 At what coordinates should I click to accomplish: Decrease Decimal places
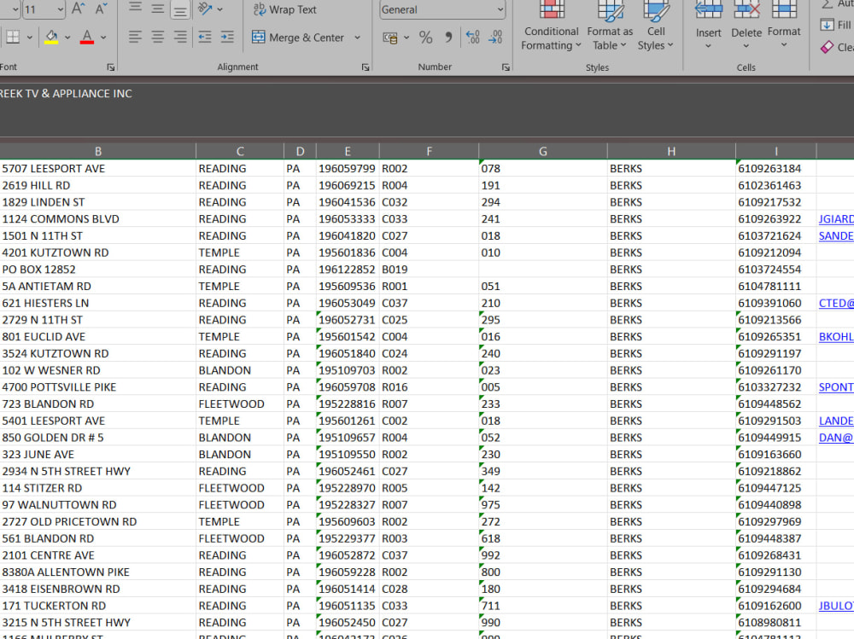coord(495,38)
